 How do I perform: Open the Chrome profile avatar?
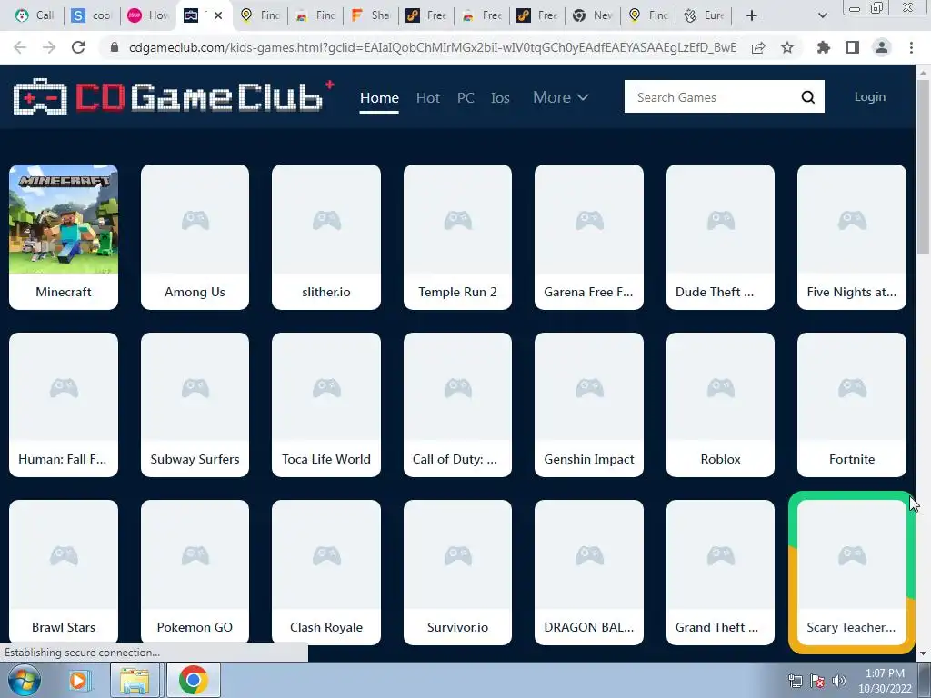pyautogui.click(x=882, y=47)
